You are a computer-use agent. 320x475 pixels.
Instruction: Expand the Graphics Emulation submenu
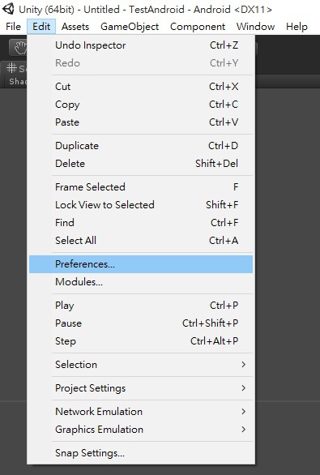(x=141, y=430)
